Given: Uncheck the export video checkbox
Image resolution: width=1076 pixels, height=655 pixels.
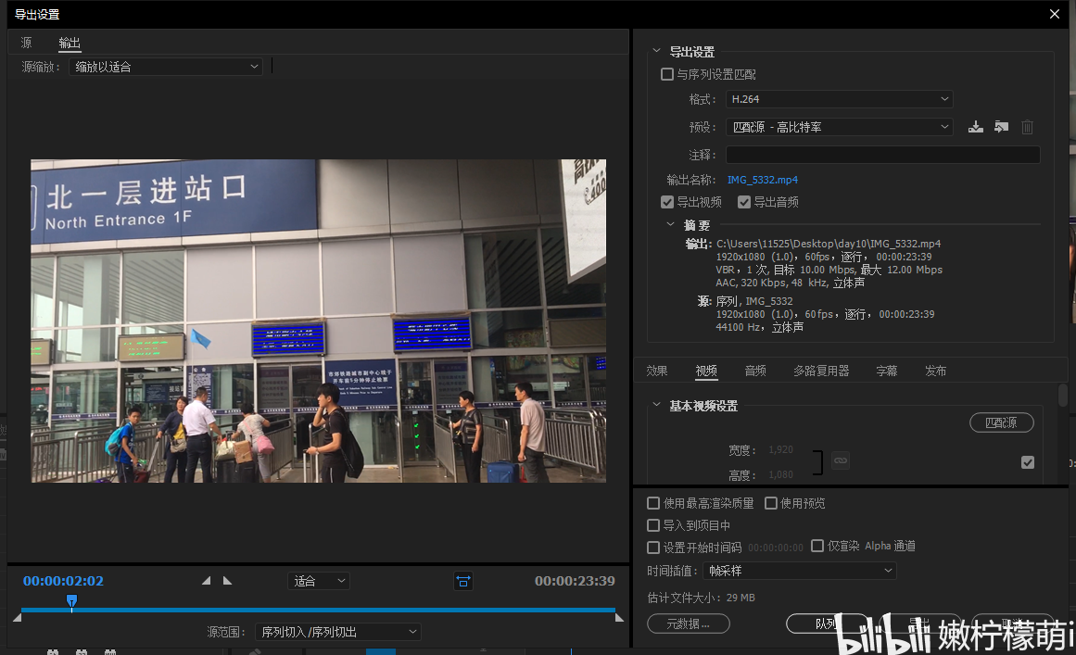Looking at the screenshot, I should coord(667,202).
